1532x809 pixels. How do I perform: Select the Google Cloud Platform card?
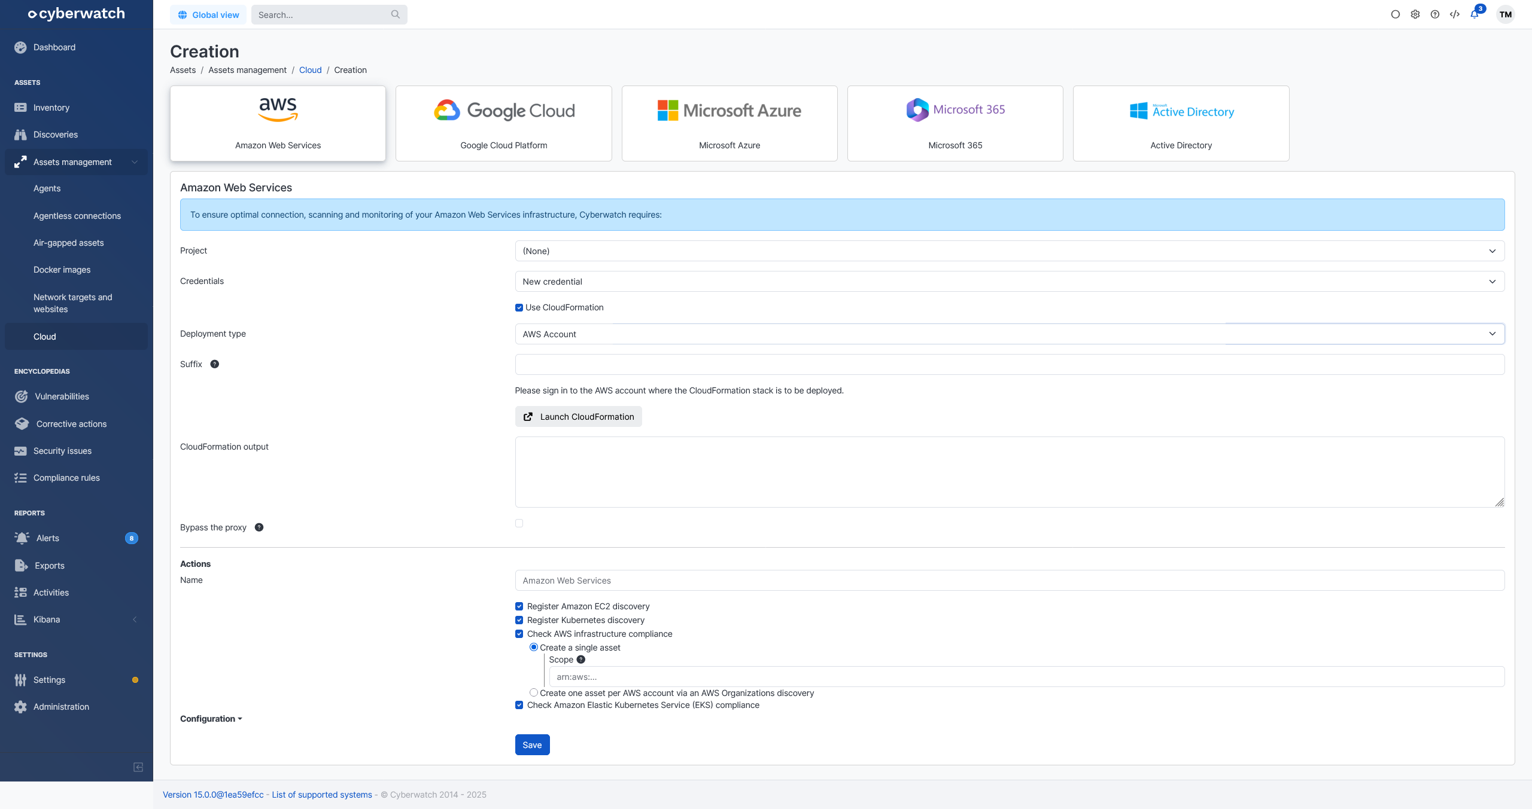(x=504, y=123)
